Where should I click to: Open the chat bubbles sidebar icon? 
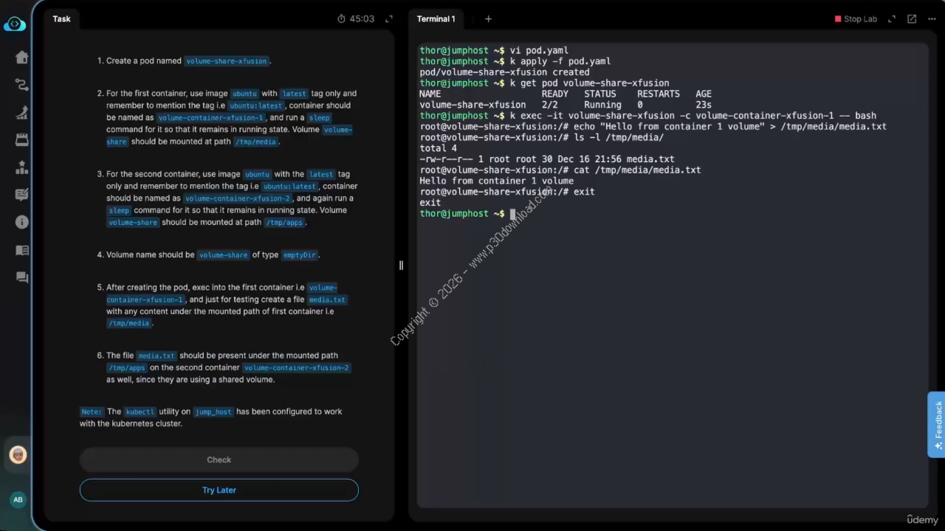(x=21, y=277)
